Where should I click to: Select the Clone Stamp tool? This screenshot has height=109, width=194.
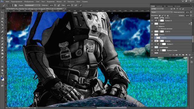tap(2, 38)
